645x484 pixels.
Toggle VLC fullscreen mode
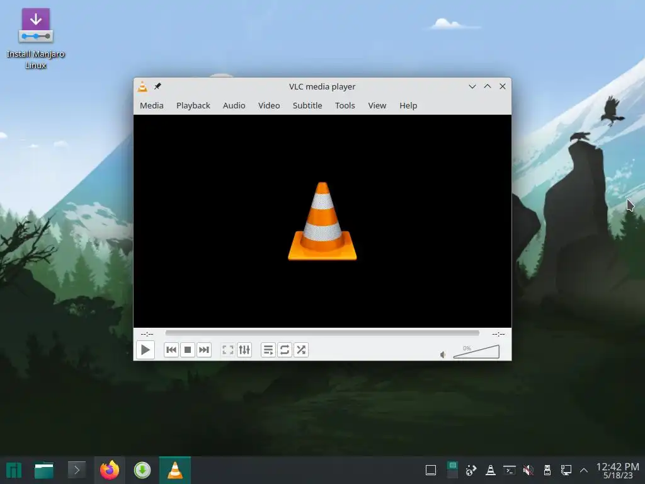[227, 350]
